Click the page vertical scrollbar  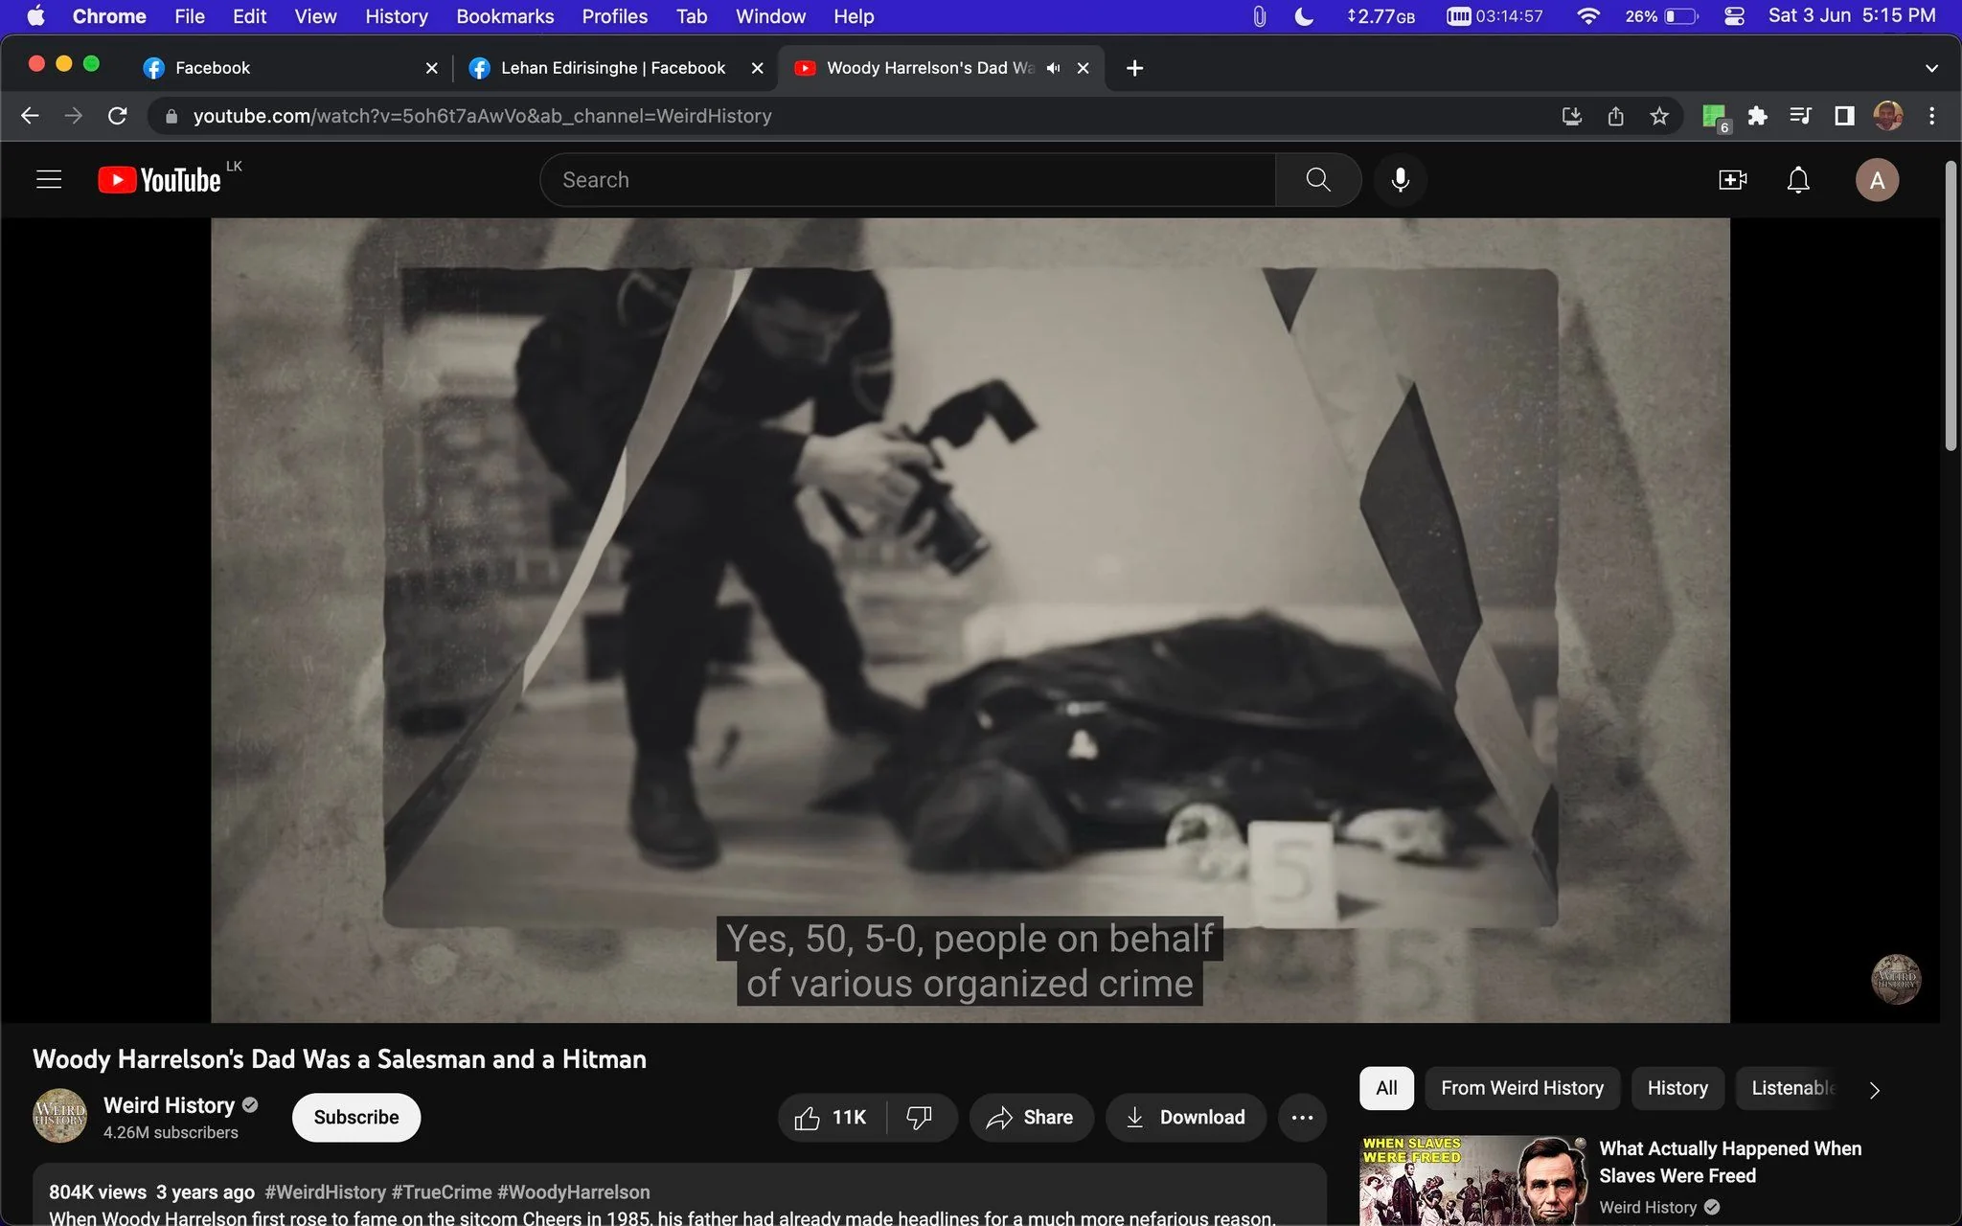1951,306
